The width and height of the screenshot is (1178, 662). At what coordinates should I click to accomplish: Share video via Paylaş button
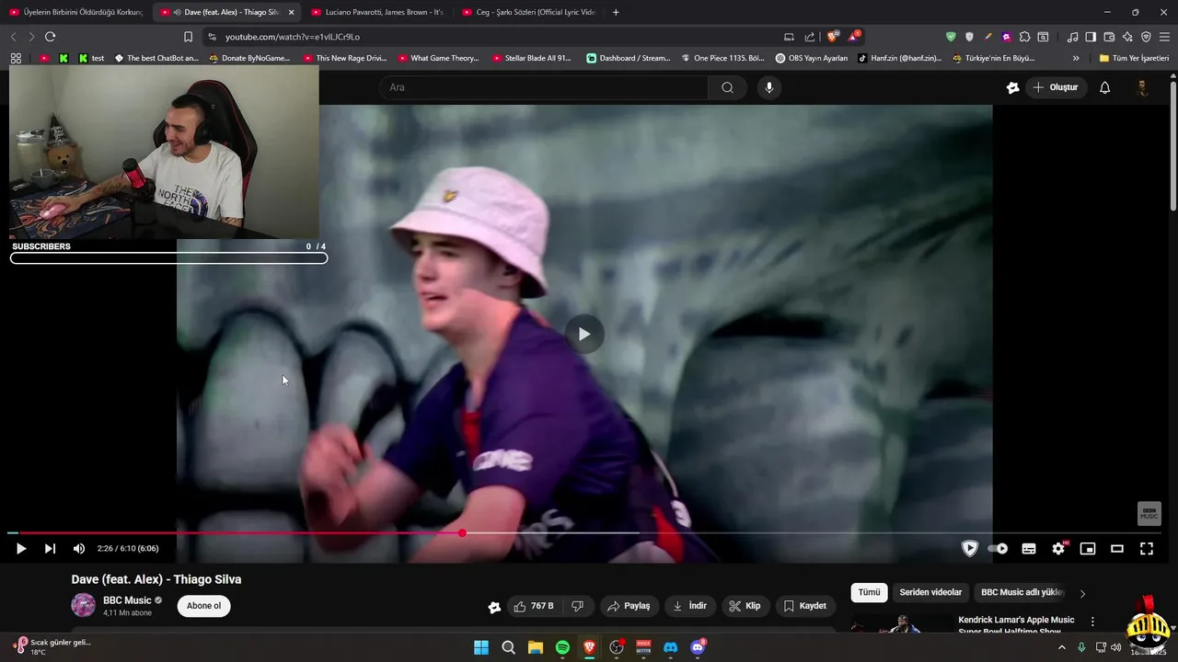(x=629, y=606)
